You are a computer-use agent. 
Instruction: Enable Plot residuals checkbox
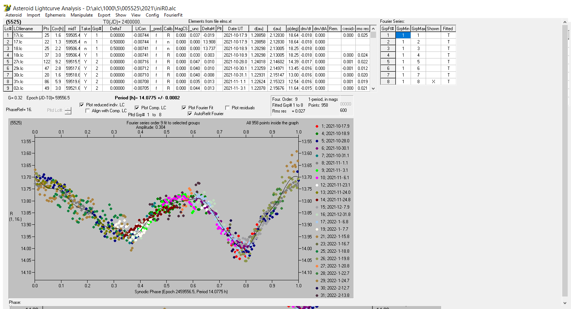227,108
